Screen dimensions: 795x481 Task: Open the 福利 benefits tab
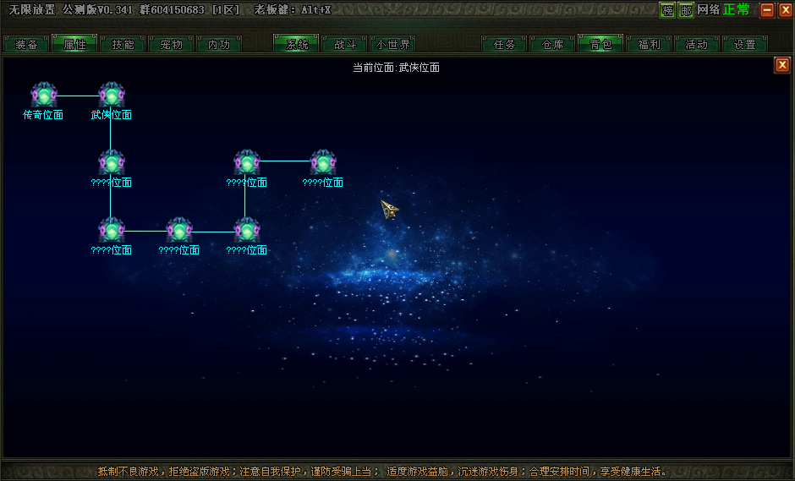click(x=649, y=44)
